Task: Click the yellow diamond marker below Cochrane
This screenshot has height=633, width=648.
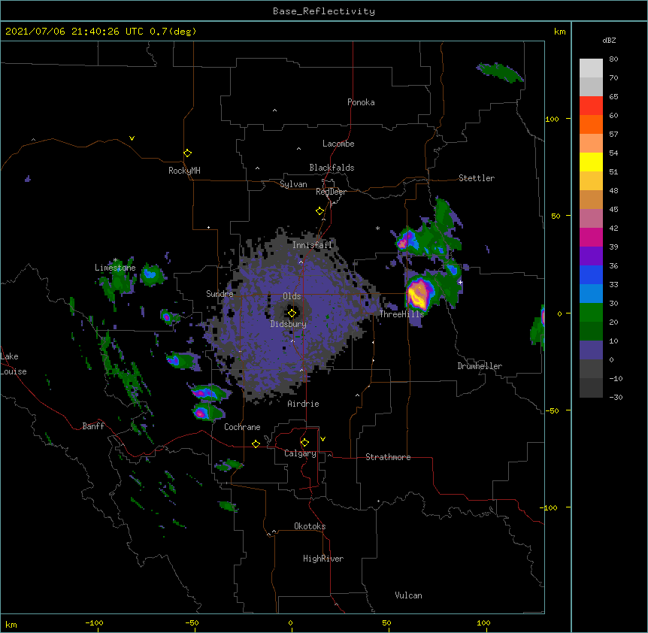Action: pos(256,444)
